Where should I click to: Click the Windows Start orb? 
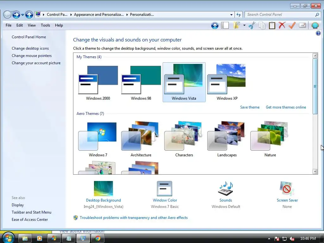(8, 238)
